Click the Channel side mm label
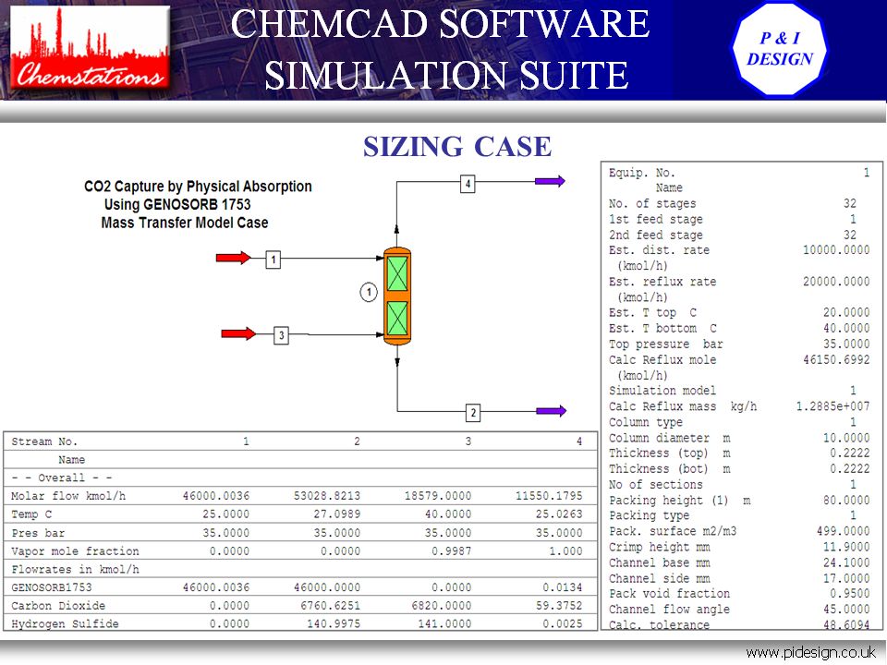The image size is (887, 665). tap(659, 579)
